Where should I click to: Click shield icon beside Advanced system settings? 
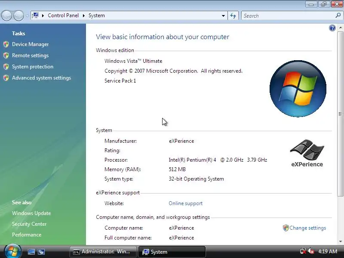pyautogui.click(x=6, y=78)
